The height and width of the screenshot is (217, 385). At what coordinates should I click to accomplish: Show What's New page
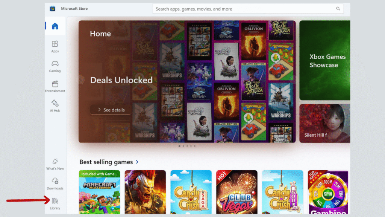pyautogui.click(x=55, y=164)
